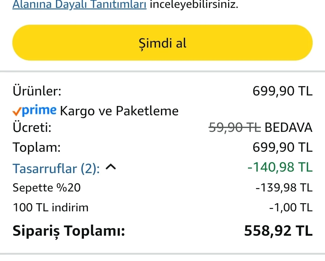The width and height of the screenshot is (325, 261).
Task: Select the -1,00 TL discount amount
Action: (x=290, y=207)
